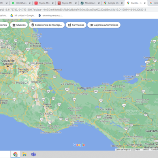The height and width of the screenshot is (158, 158).
Task: Close the Movilidad tab
Action: click(99, 3)
